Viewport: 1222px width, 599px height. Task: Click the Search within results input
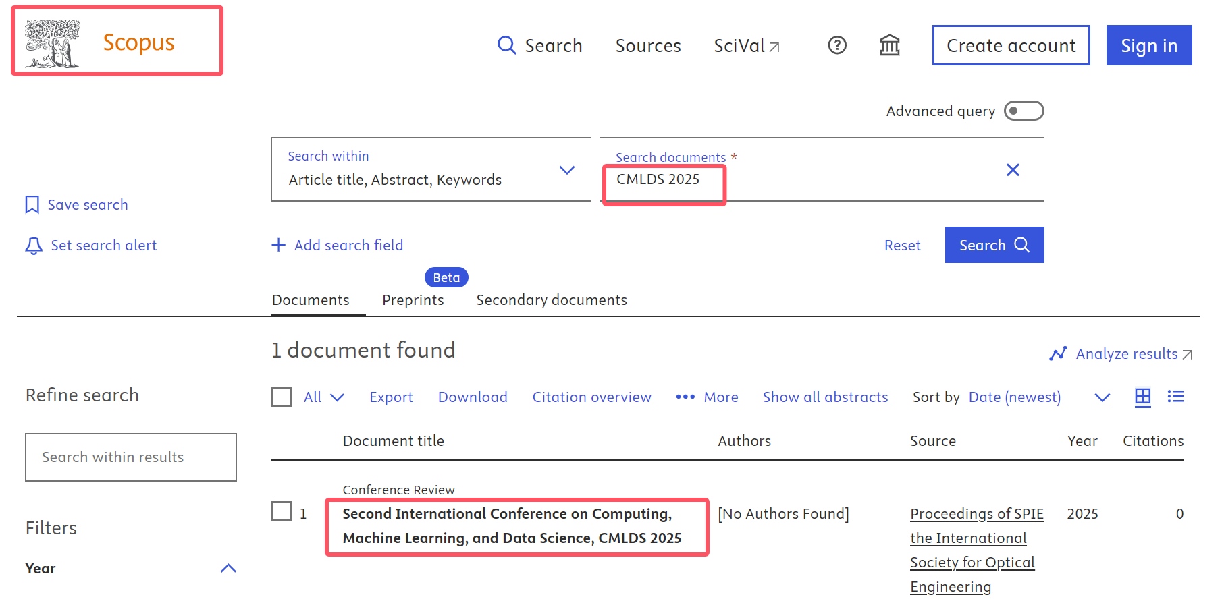131,457
